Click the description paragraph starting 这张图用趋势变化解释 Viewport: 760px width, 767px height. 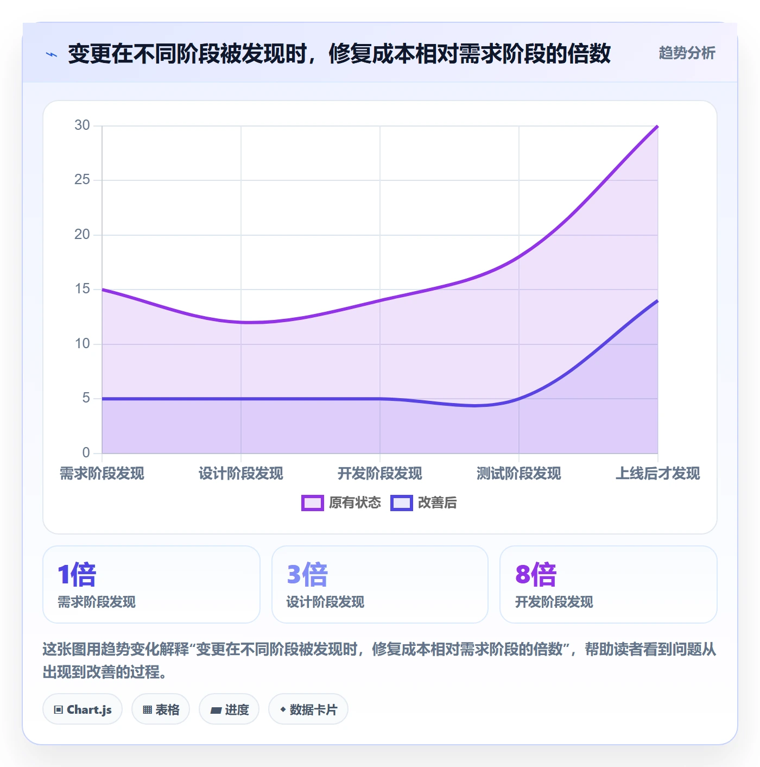coord(379,661)
